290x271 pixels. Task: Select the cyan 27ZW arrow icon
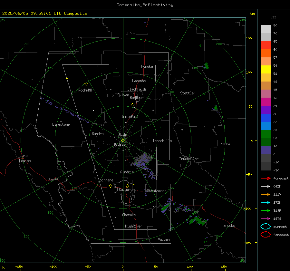pos(266,203)
